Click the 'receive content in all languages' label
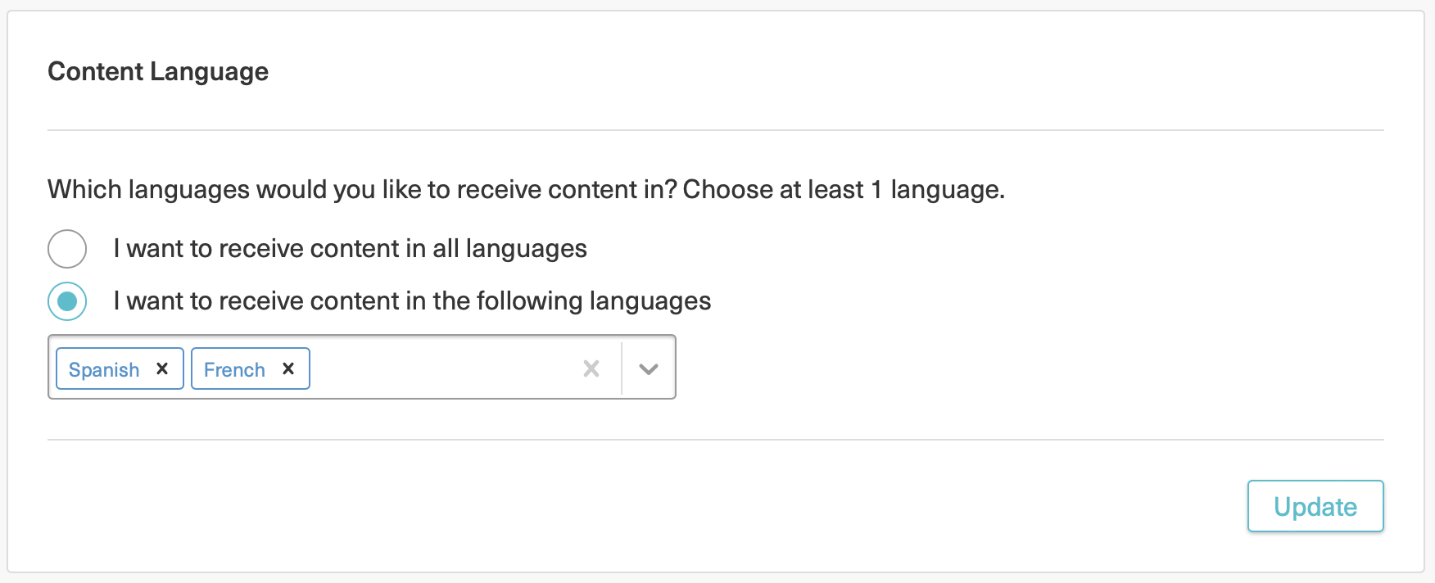The image size is (1435, 583). (x=350, y=249)
